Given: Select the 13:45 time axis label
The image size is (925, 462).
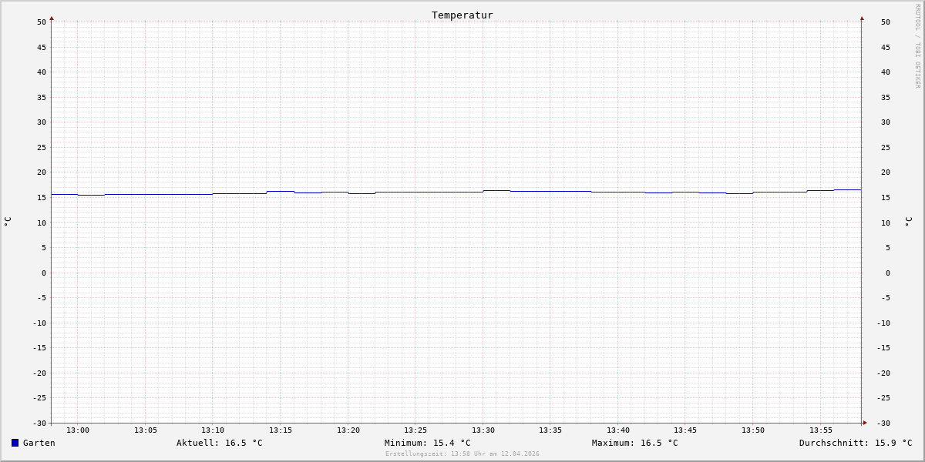Looking at the screenshot, I should tap(685, 430).
